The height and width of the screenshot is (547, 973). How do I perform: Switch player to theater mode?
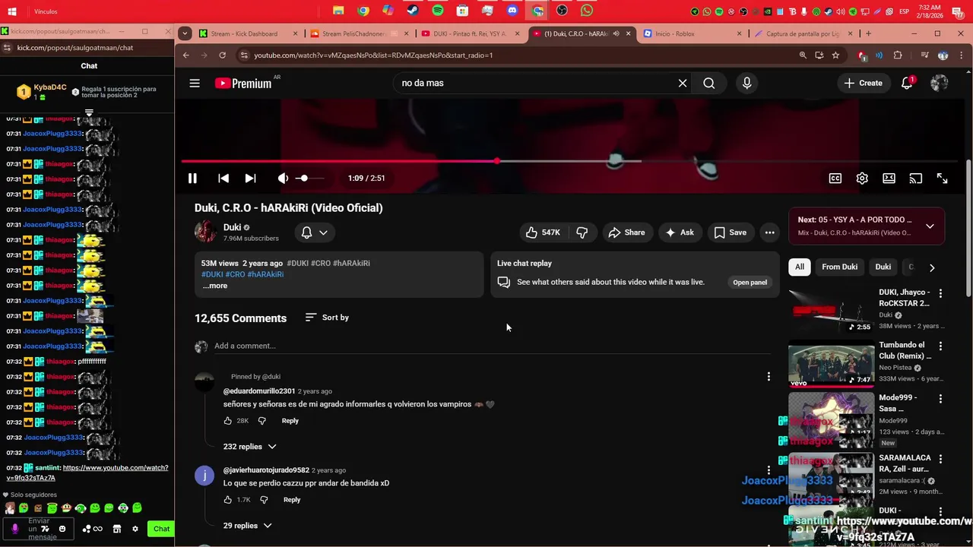tap(889, 179)
